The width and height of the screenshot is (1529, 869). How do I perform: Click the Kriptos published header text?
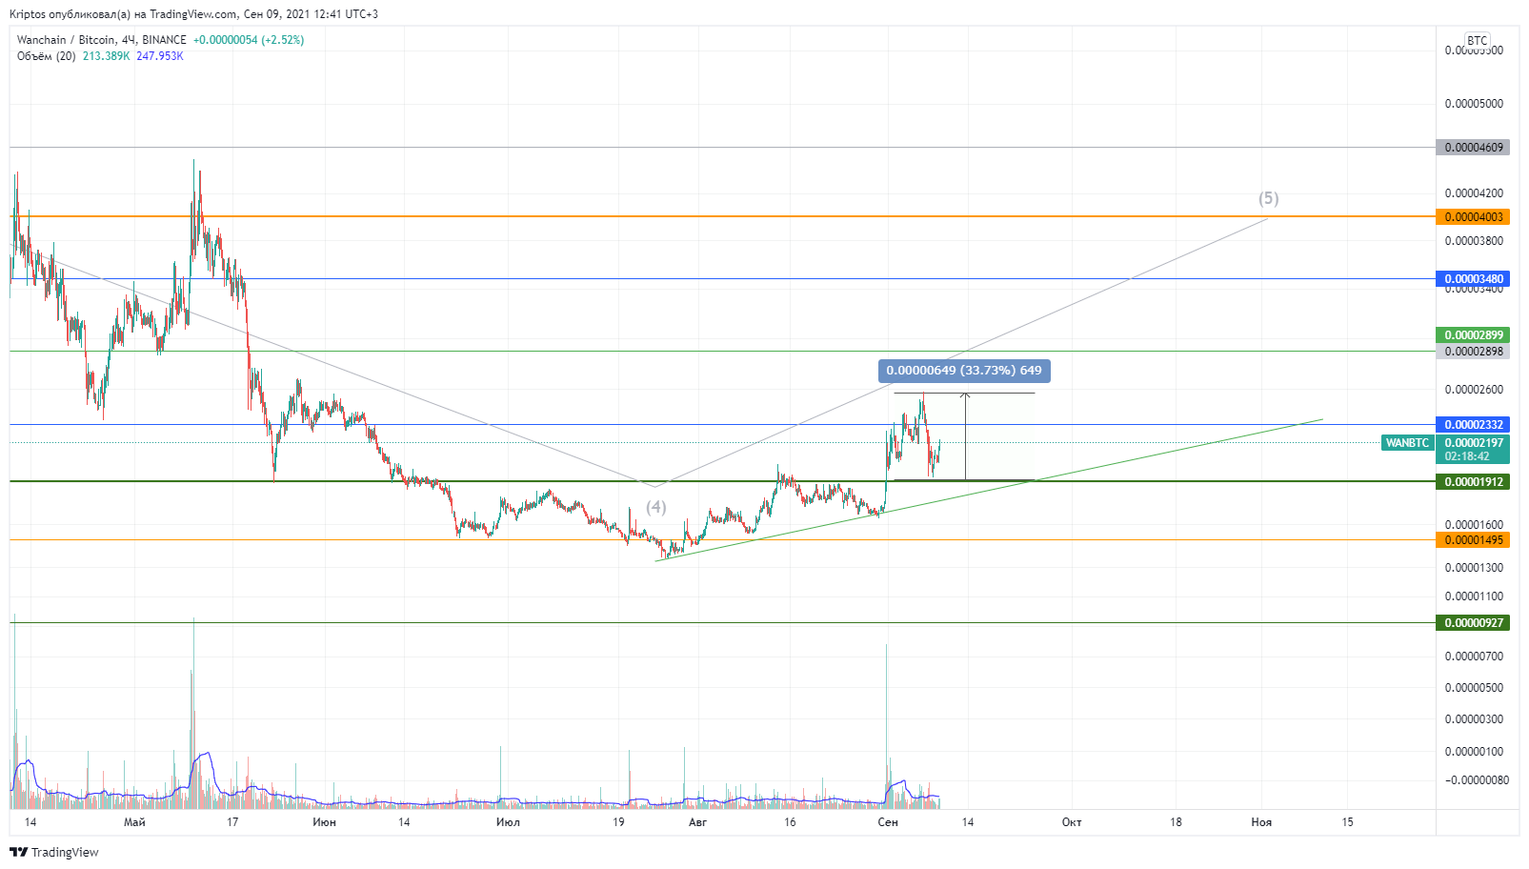coord(193,14)
